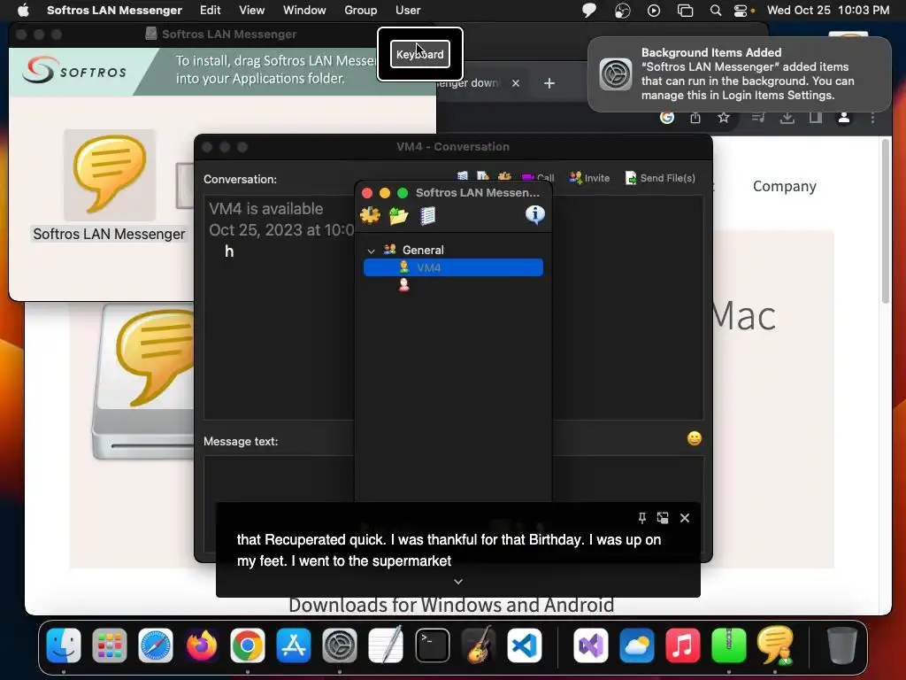The width and height of the screenshot is (906, 680).
Task: Click the screen mirroring icon in the menu bar
Action: [685, 11]
